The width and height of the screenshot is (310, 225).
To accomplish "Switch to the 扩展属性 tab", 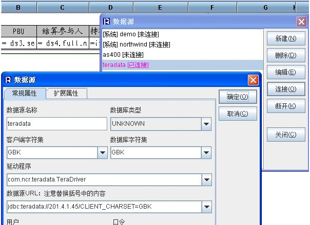I will coord(66,94).
